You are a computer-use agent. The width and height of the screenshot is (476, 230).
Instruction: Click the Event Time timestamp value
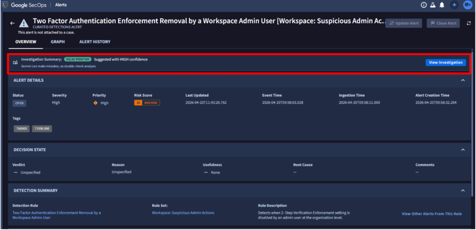click(x=283, y=103)
